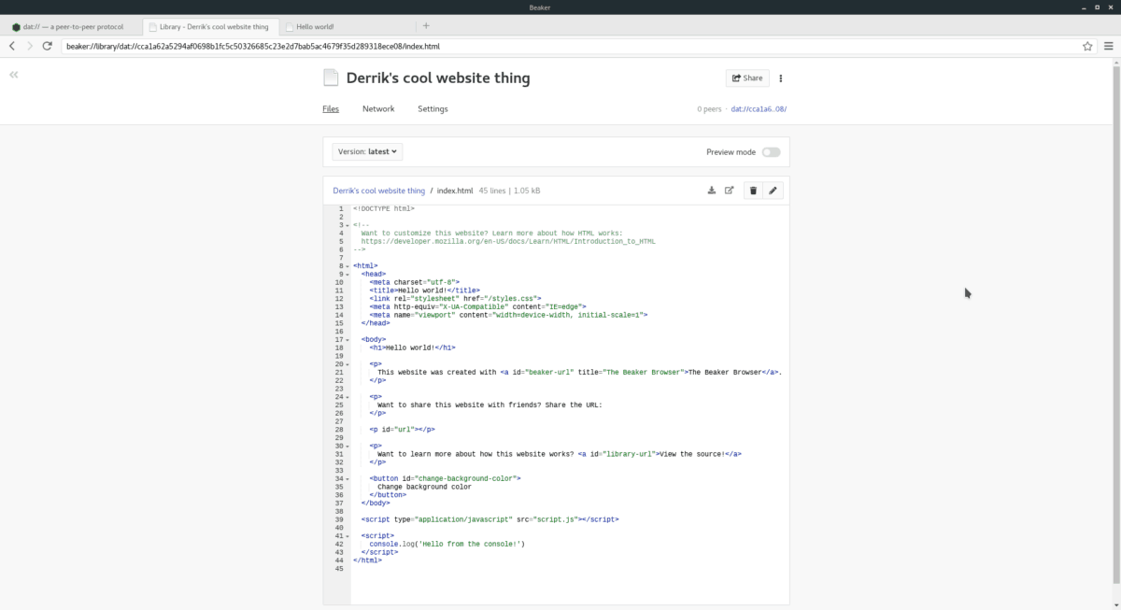Click the Share button
The width and height of the screenshot is (1121, 610).
pyautogui.click(x=747, y=78)
